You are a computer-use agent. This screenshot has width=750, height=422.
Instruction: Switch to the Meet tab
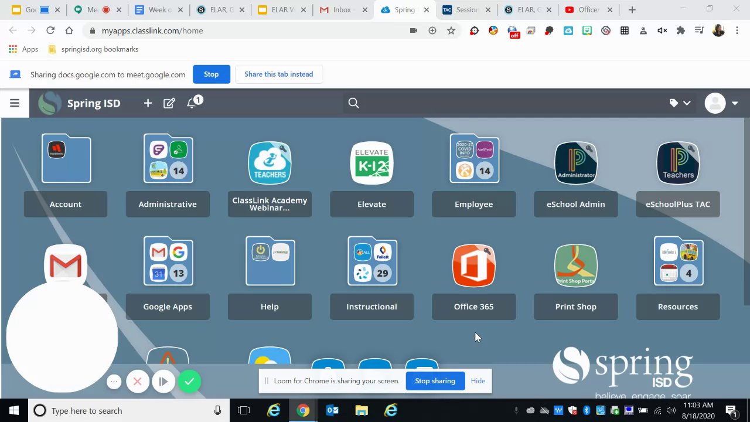point(97,10)
